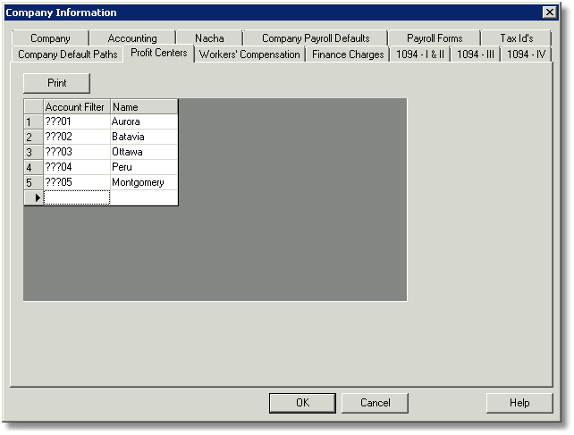Click the empty new Name cell

pyautogui.click(x=144, y=197)
